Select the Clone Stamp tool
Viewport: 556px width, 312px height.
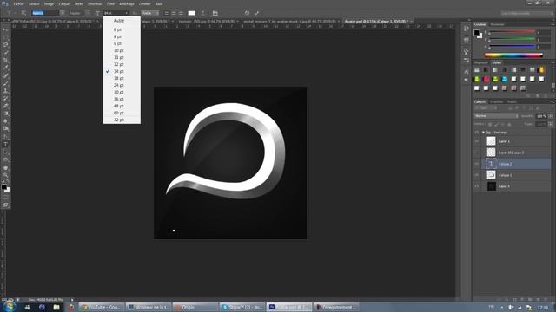pyautogui.click(x=5, y=91)
